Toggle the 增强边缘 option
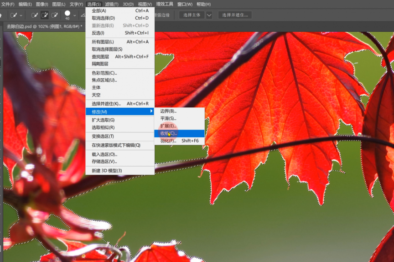The height and width of the screenshot is (262, 394). click(x=162, y=15)
